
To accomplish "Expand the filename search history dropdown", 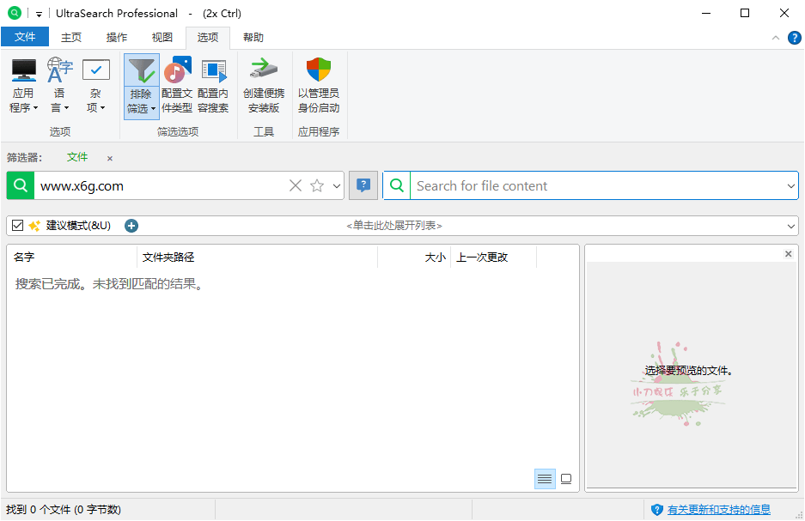I will [x=336, y=185].
